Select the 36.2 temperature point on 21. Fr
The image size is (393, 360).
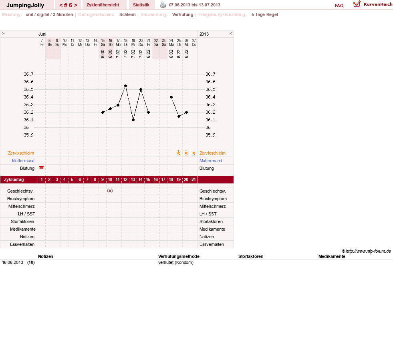[x=148, y=113]
